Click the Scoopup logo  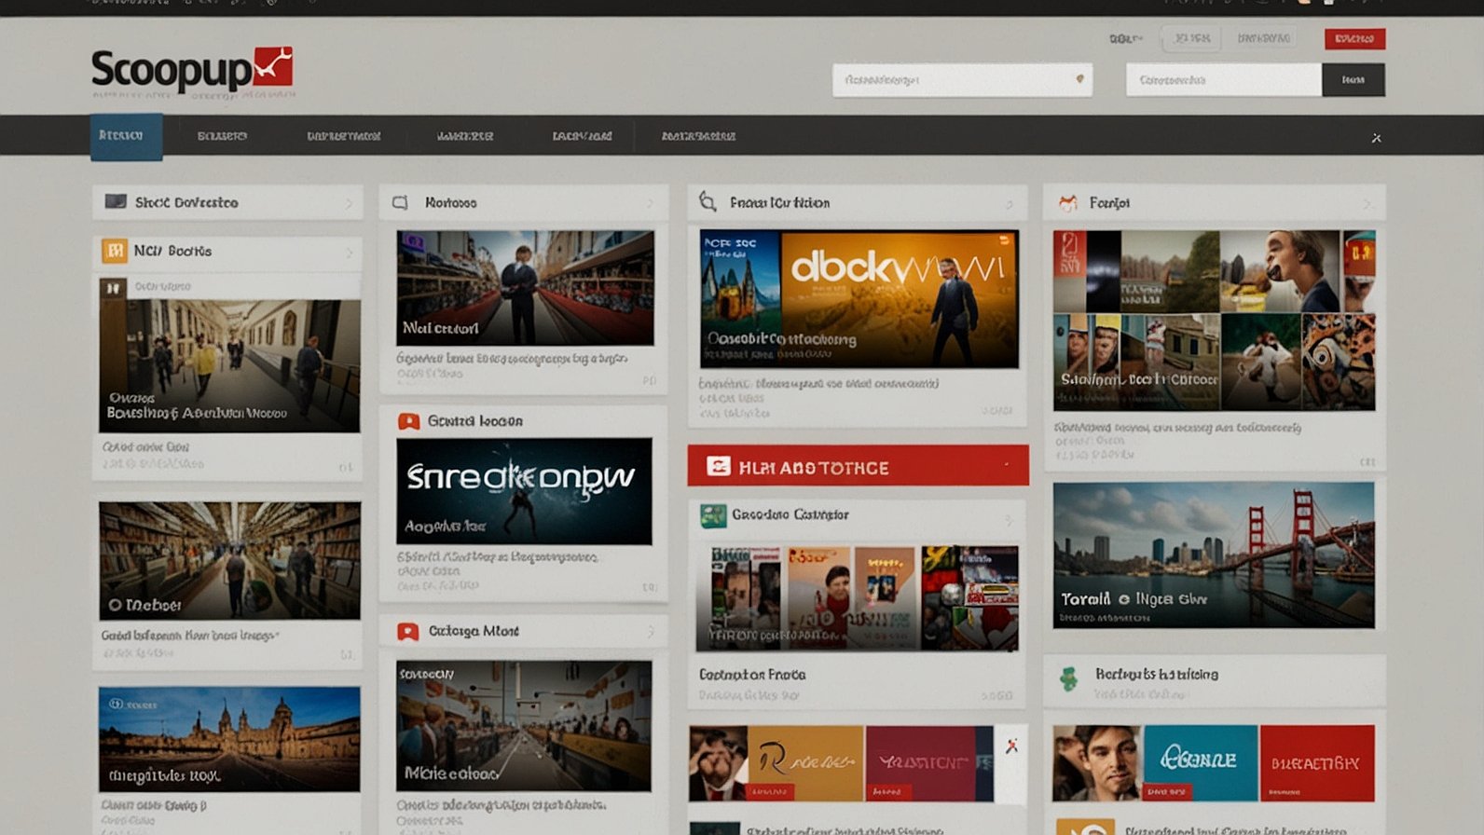click(191, 71)
